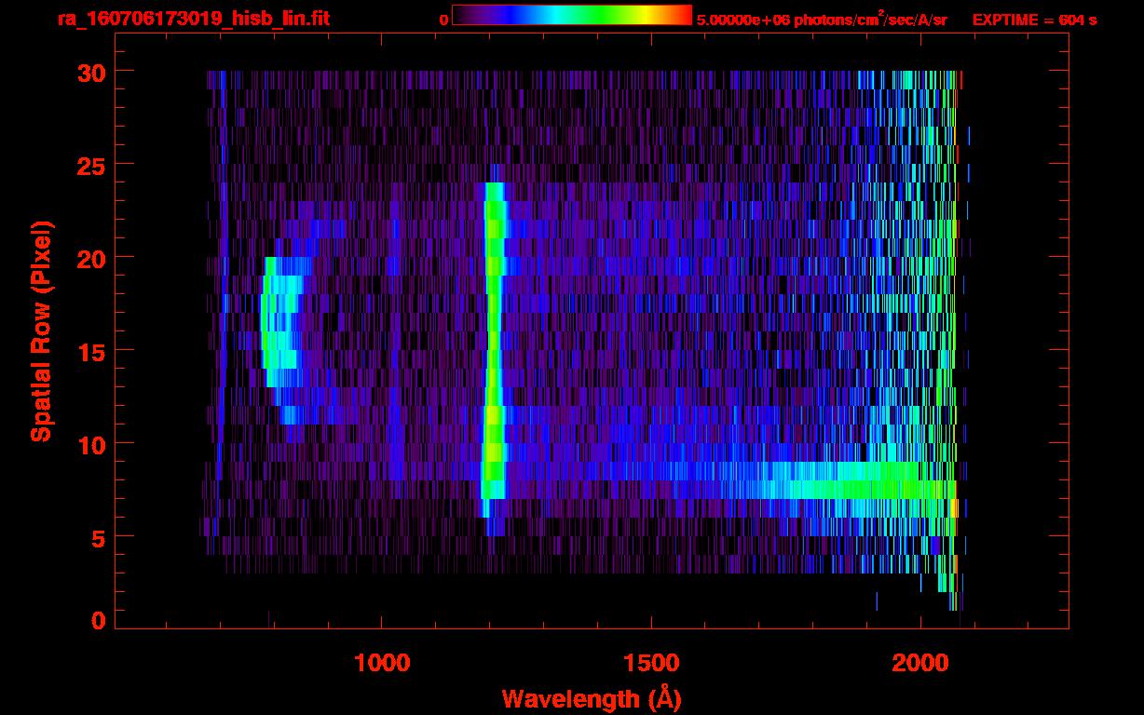Click the 2000 wavelength tick label

[x=920, y=663]
